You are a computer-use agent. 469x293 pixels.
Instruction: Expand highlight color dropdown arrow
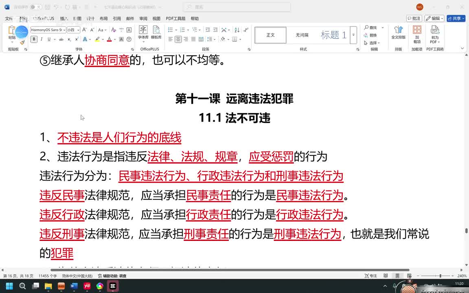coord(103,39)
